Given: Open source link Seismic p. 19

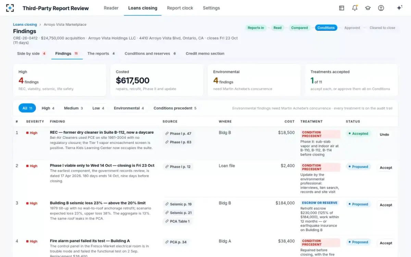Looking at the screenshot, I should pos(178,204).
